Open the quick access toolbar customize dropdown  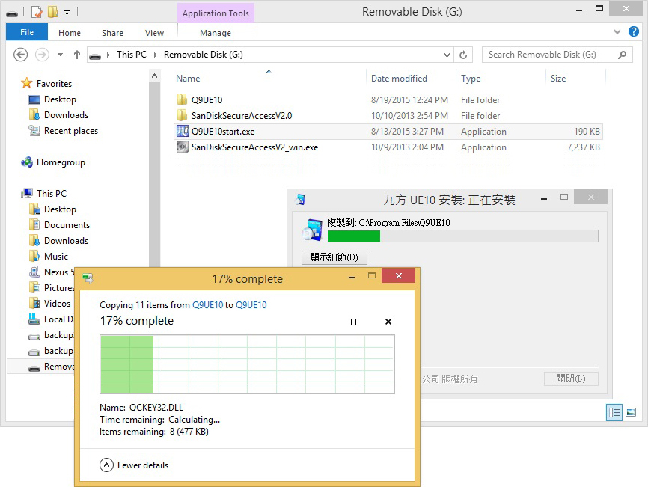[67, 13]
